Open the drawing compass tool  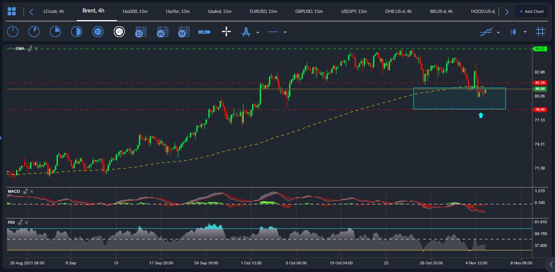point(246,32)
